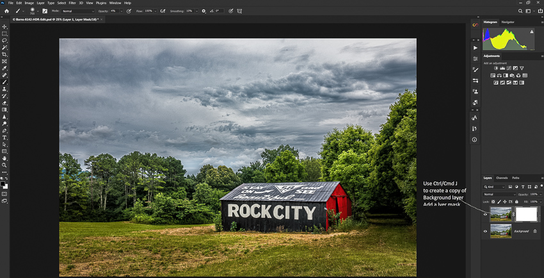Select the Zoom tool

4,165
